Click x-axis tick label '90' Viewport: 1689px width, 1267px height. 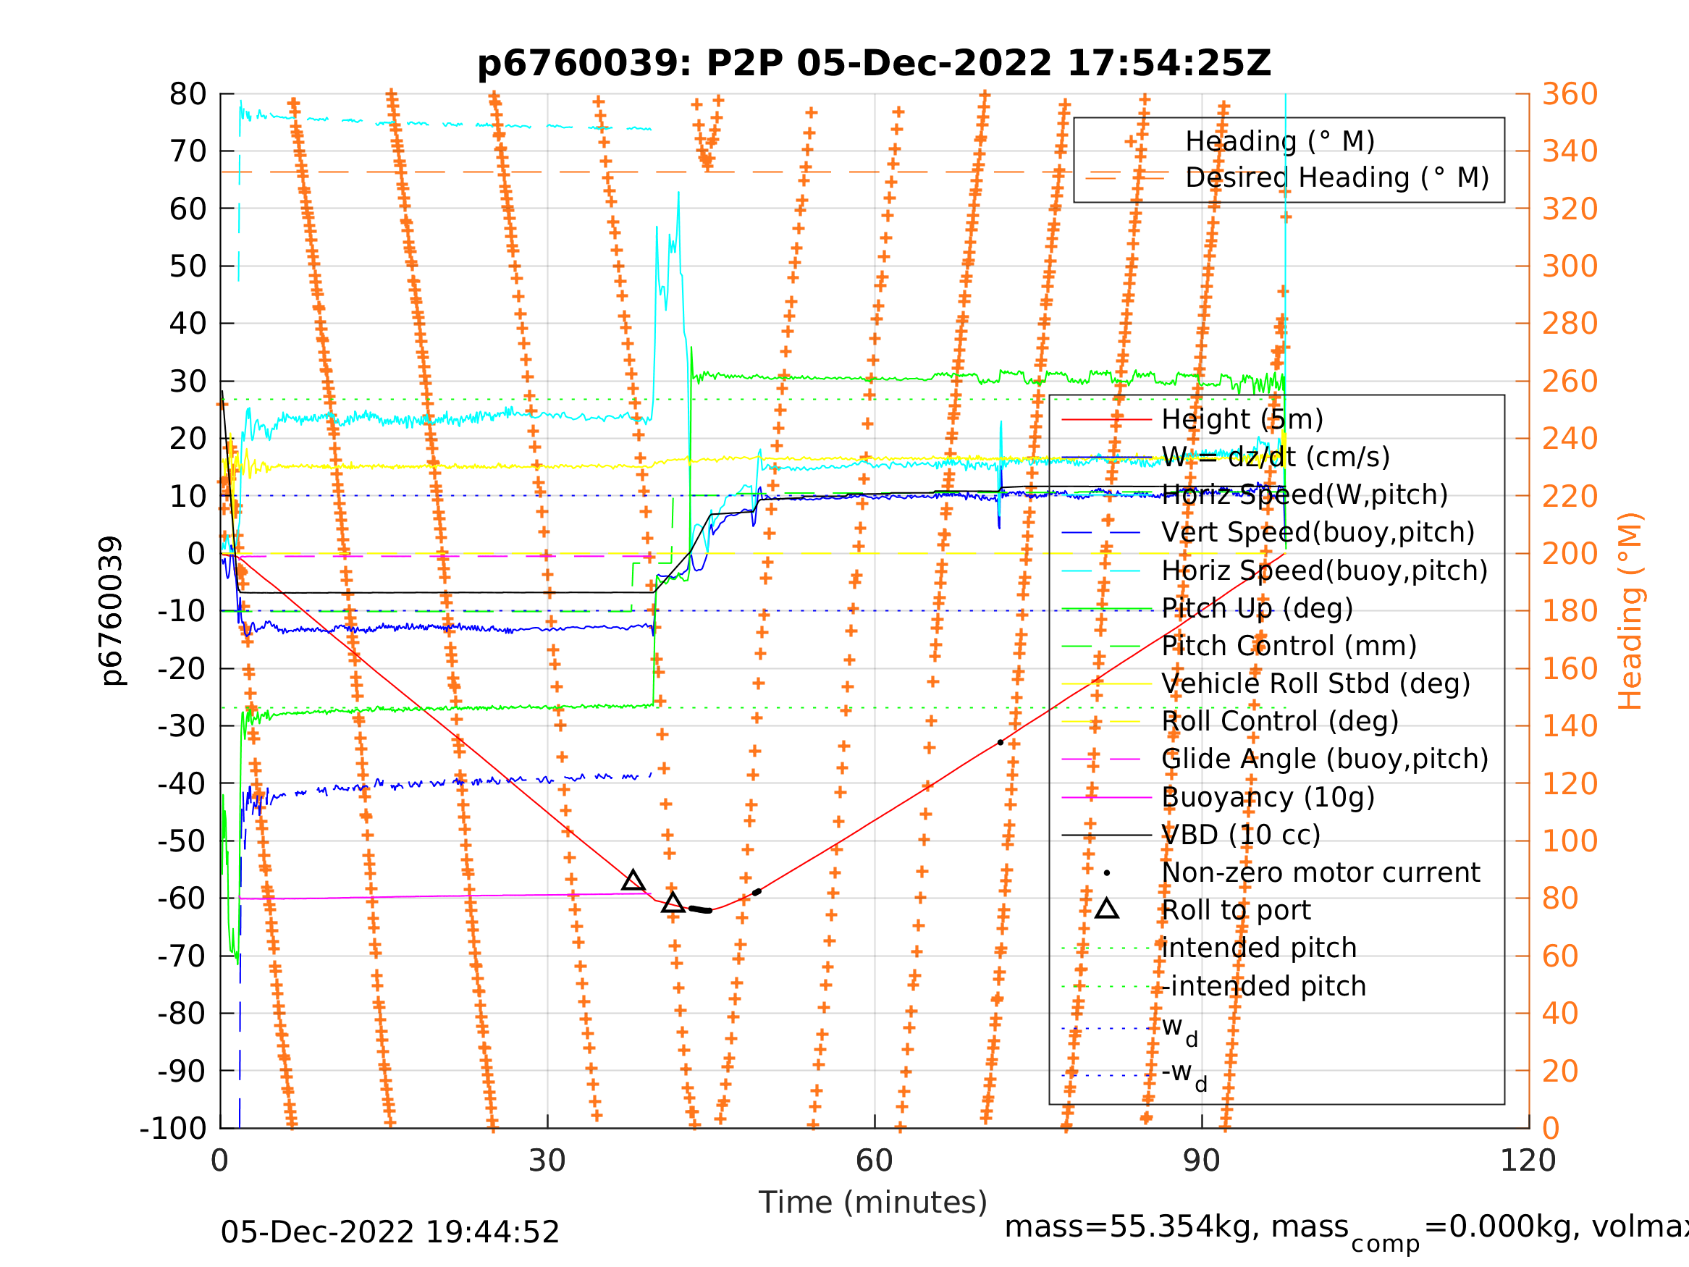click(x=1201, y=1161)
